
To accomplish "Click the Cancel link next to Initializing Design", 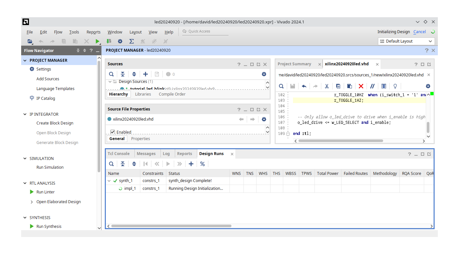I will pos(419,32).
